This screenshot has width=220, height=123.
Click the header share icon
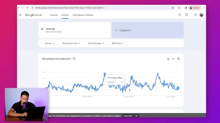(179, 15)
